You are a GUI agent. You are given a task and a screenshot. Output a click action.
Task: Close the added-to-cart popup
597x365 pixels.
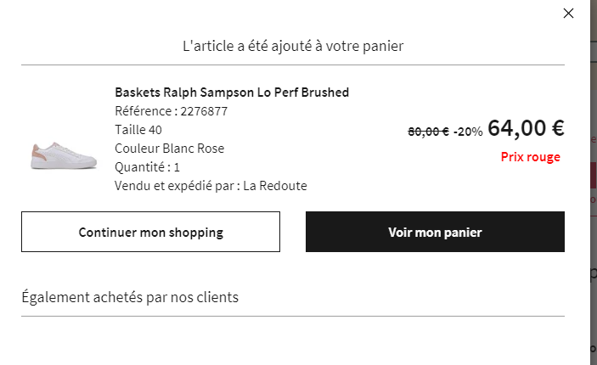569,13
